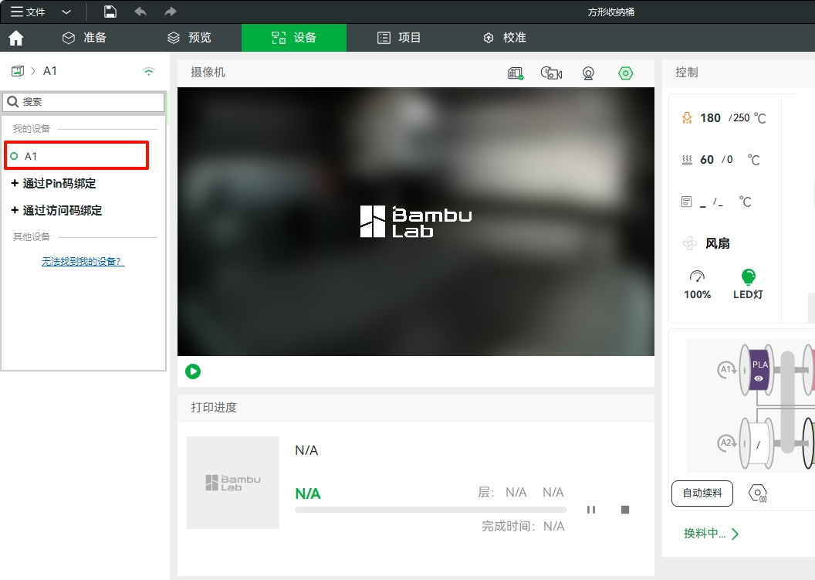Screen dimensions: 815x580
Task: Click the save project icon
Action: point(110,12)
